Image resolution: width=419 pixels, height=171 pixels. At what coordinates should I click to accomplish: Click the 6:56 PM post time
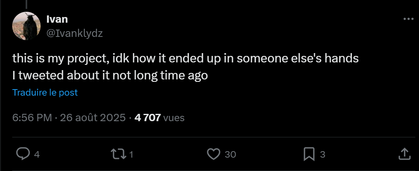tap(32, 118)
